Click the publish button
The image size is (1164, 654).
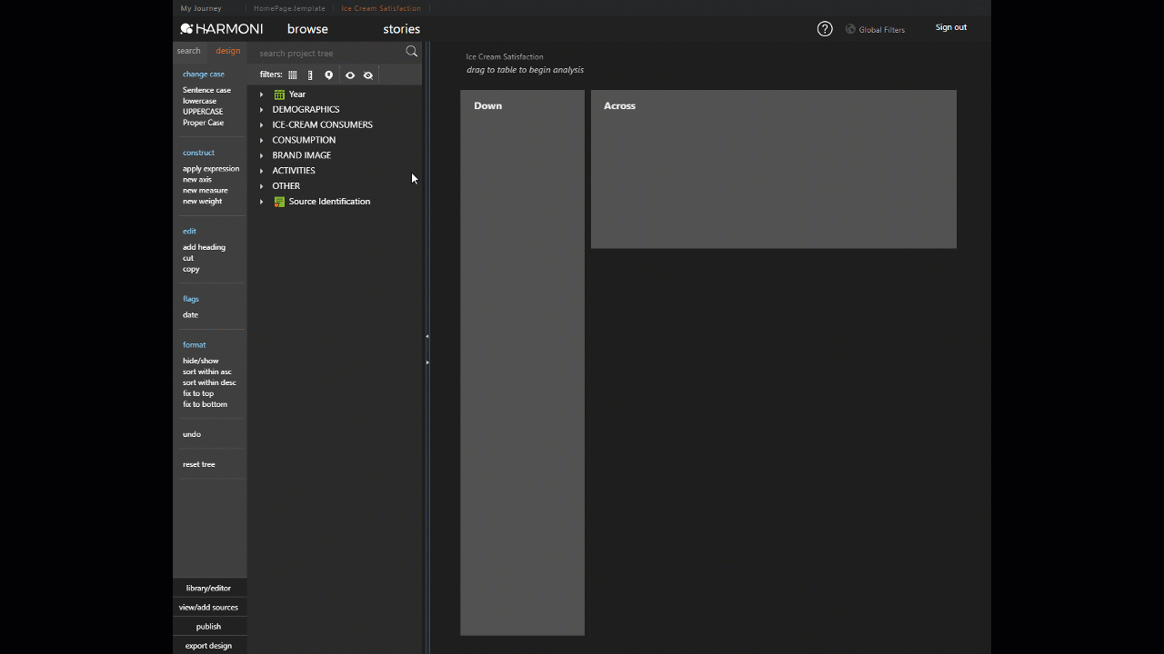pyautogui.click(x=209, y=627)
